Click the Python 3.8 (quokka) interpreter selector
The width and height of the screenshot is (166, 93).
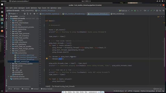click(x=148, y=91)
